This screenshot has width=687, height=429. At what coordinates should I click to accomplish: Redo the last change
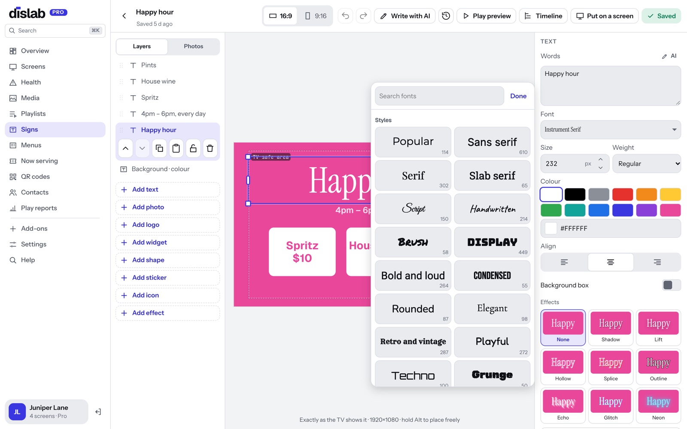coord(363,16)
